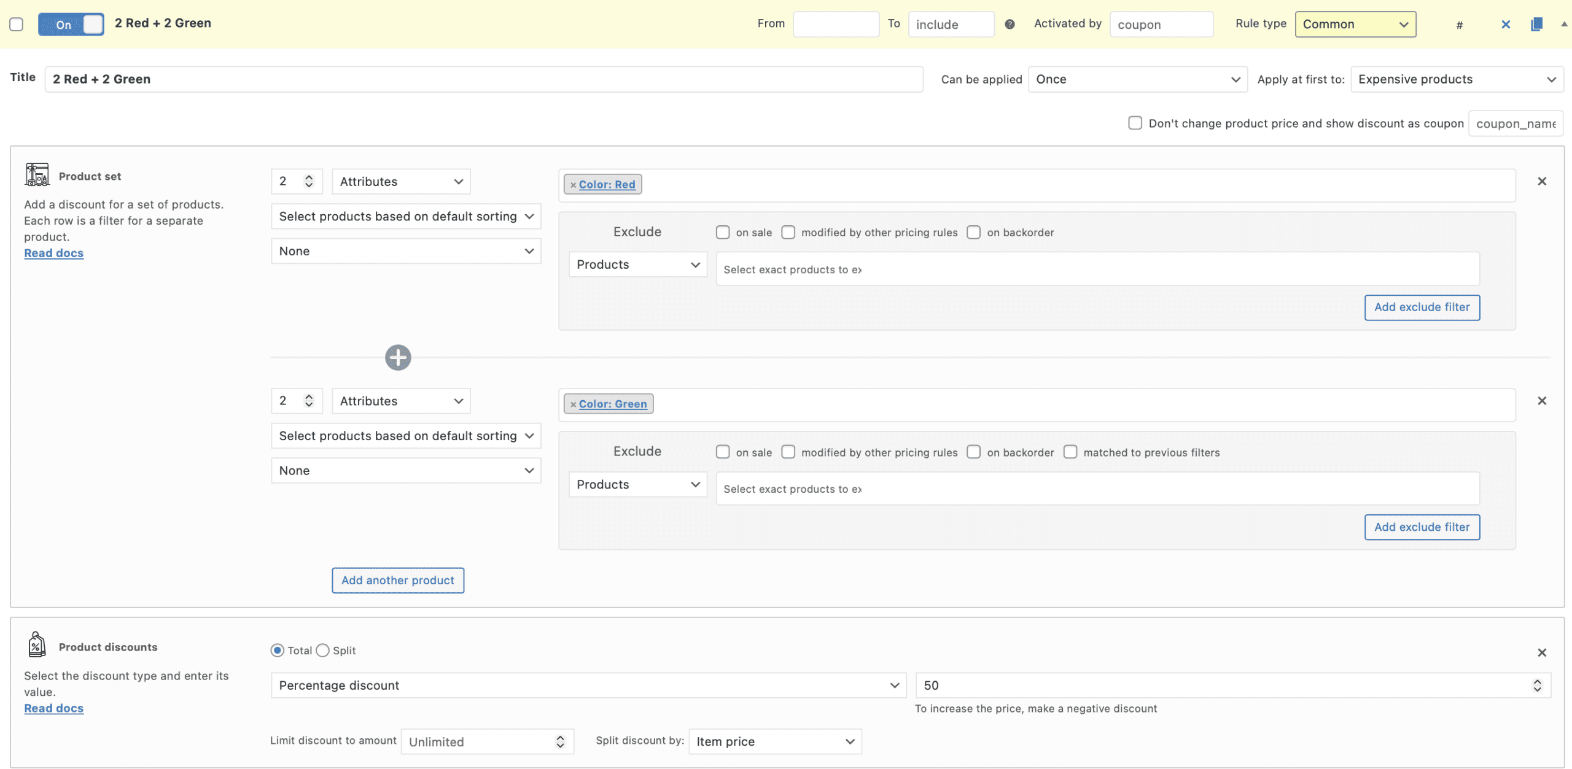1572x769 pixels.
Task: Remove the Color: Red attribute tag
Action: click(573, 185)
